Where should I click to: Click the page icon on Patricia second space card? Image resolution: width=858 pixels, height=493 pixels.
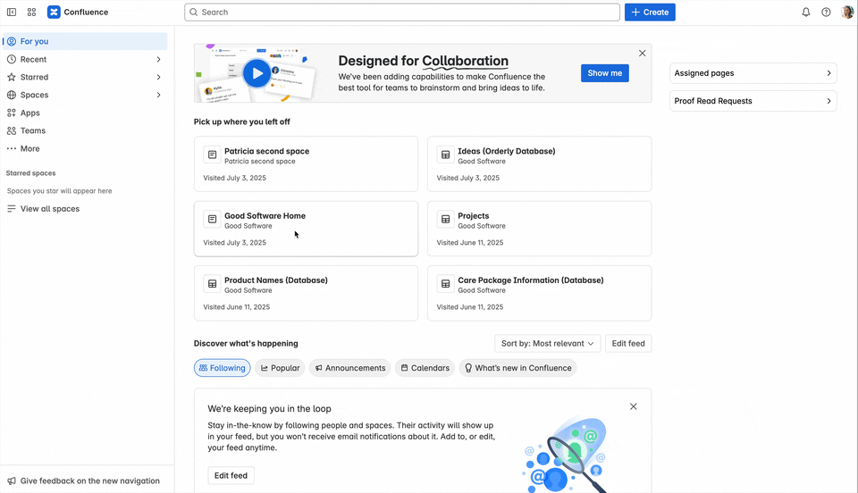click(x=213, y=155)
